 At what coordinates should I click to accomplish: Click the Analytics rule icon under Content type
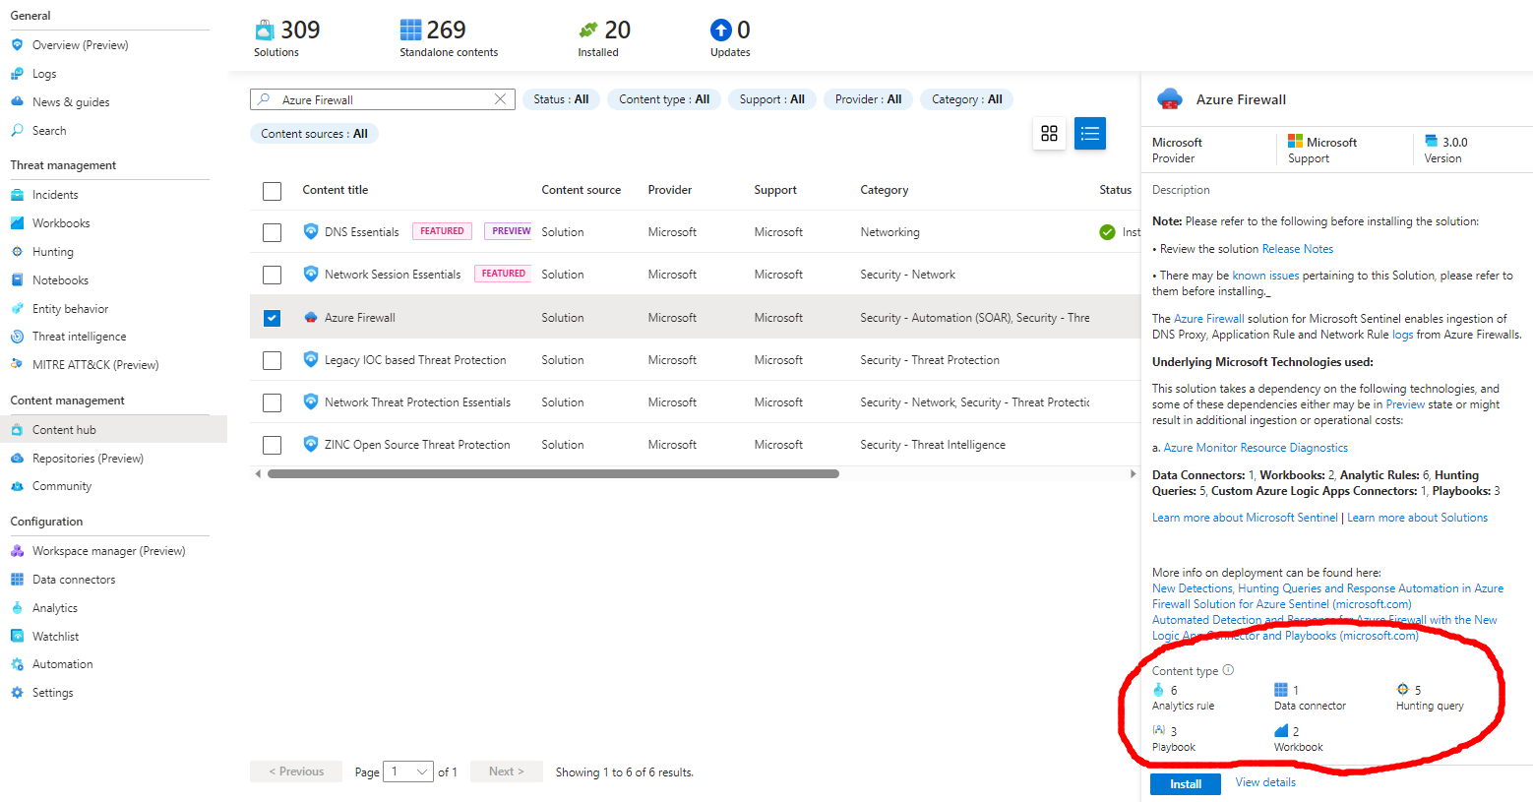[x=1158, y=689]
